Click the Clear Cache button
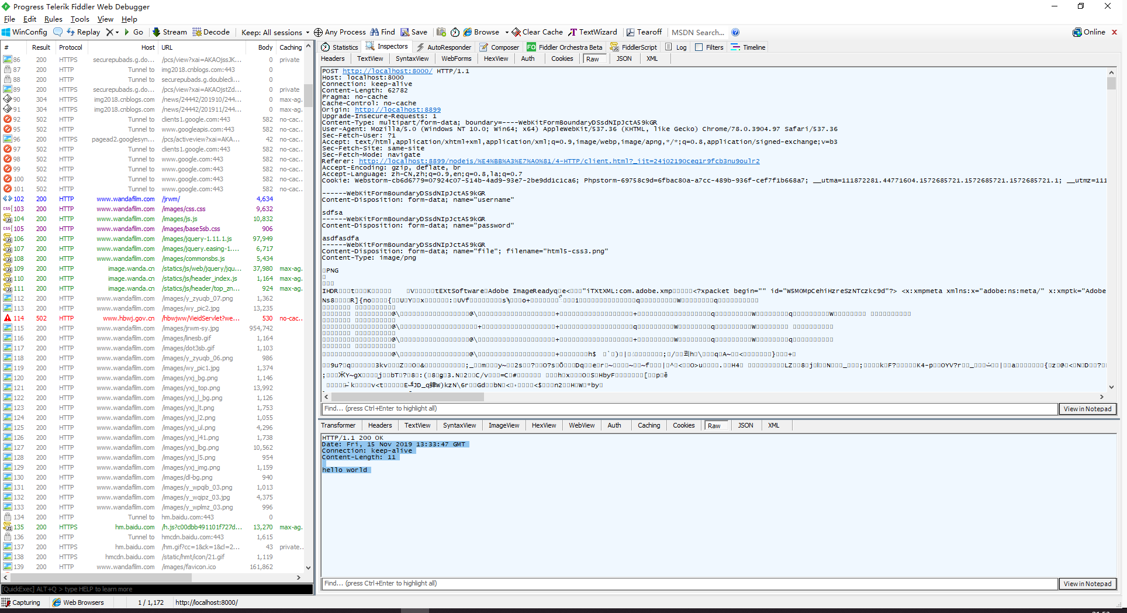The width and height of the screenshot is (1127, 613). click(x=537, y=32)
